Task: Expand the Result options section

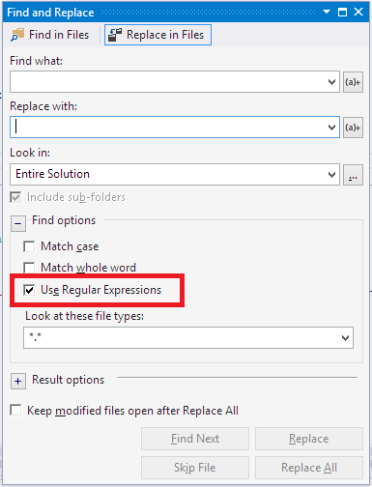Action: coord(18,382)
